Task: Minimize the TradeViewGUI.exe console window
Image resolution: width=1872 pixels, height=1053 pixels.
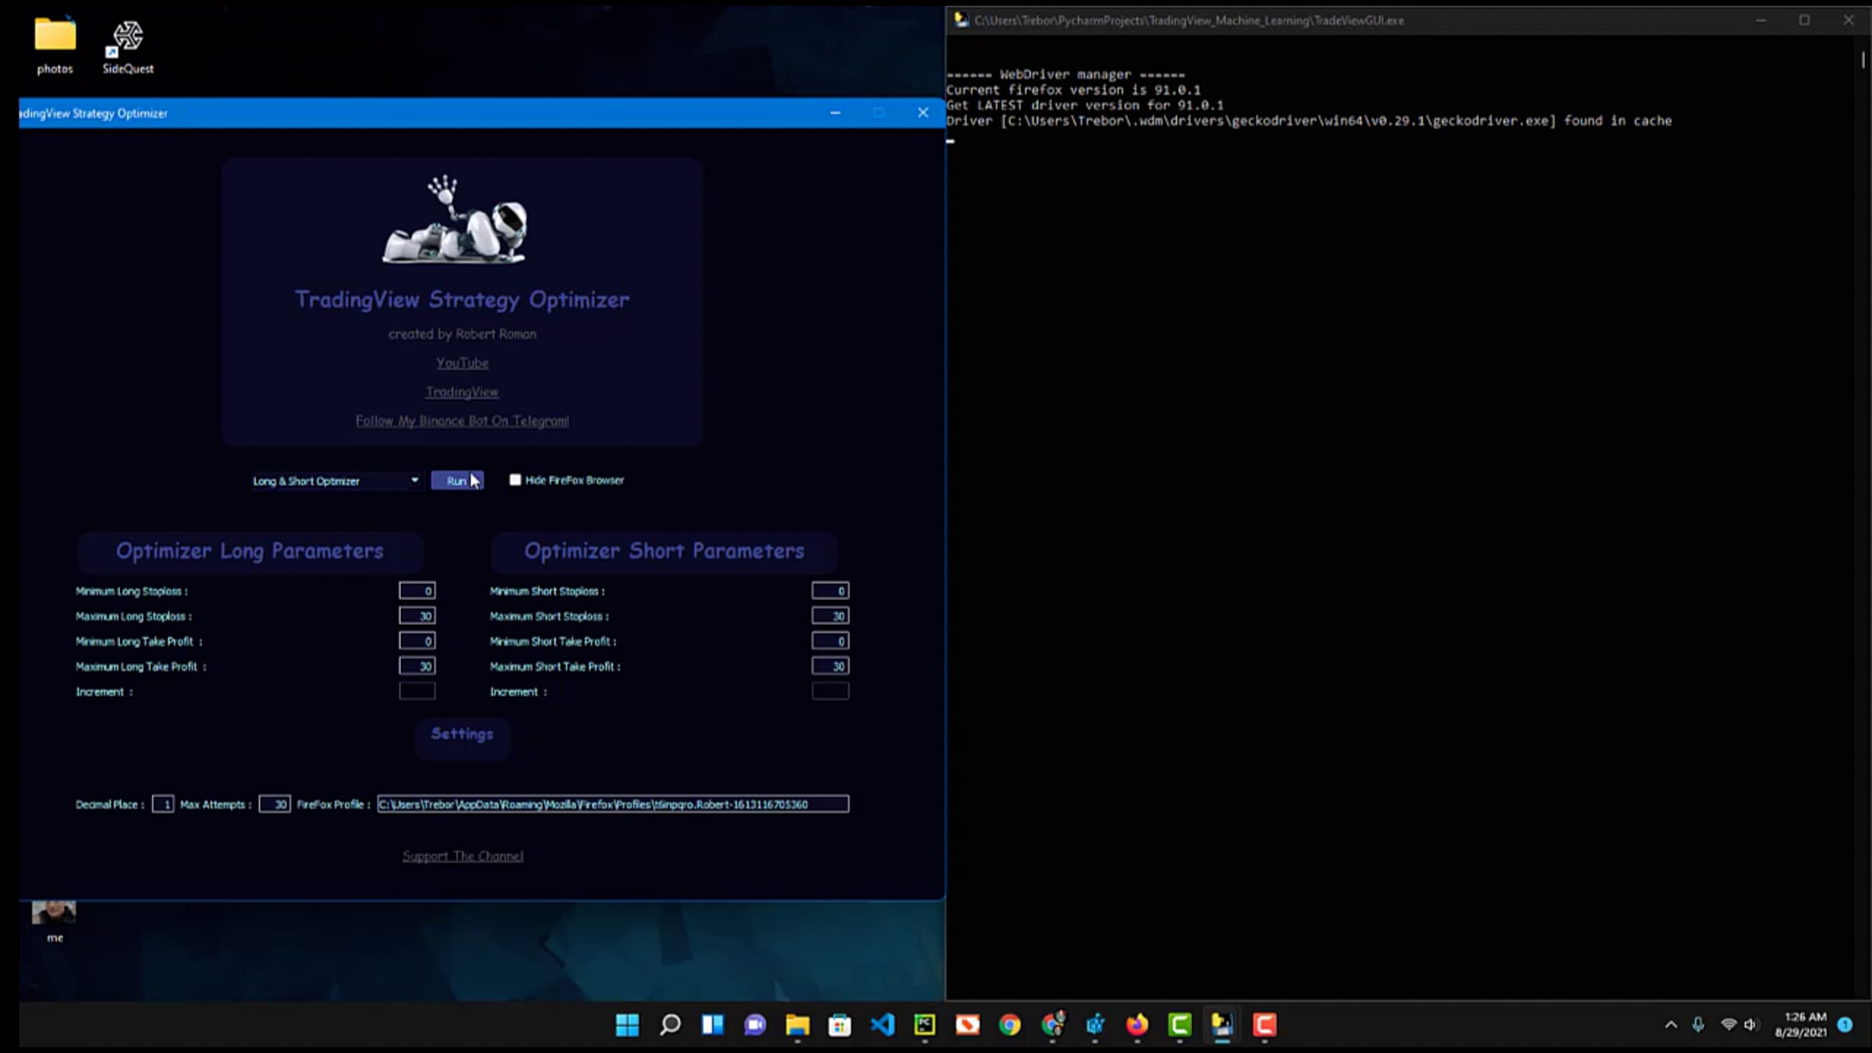Action: [x=1761, y=20]
